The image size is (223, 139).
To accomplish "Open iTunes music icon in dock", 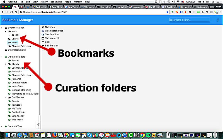I will (x=101, y=135).
